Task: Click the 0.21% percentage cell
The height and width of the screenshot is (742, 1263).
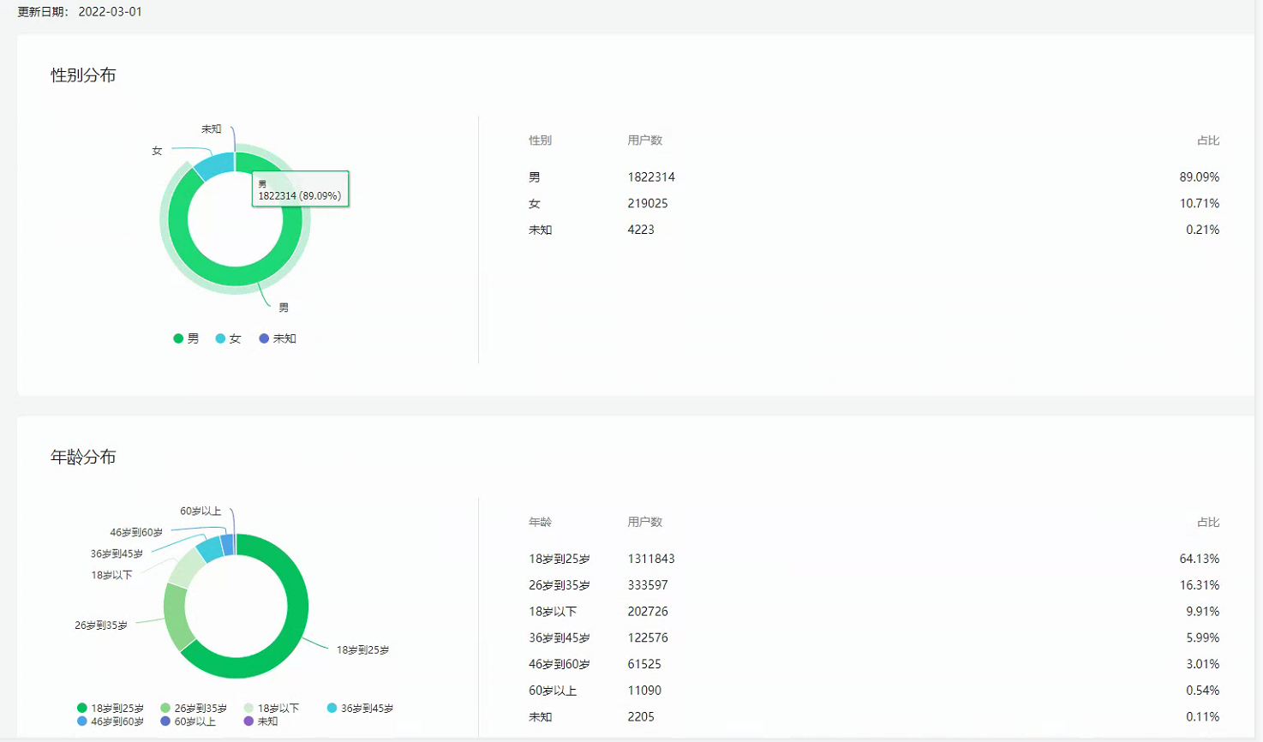Action: point(1202,230)
